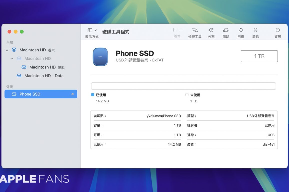Click the First Aid (修理工具) stethoscope icon
289x192 pixels.
195,30
